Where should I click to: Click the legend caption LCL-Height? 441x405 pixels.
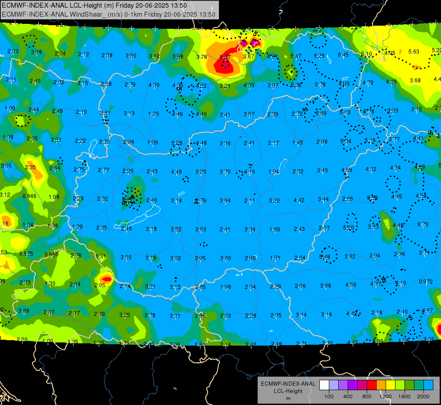[288, 391]
